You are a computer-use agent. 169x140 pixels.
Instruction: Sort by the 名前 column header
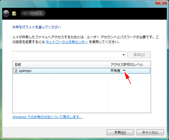(x=61, y=65)
